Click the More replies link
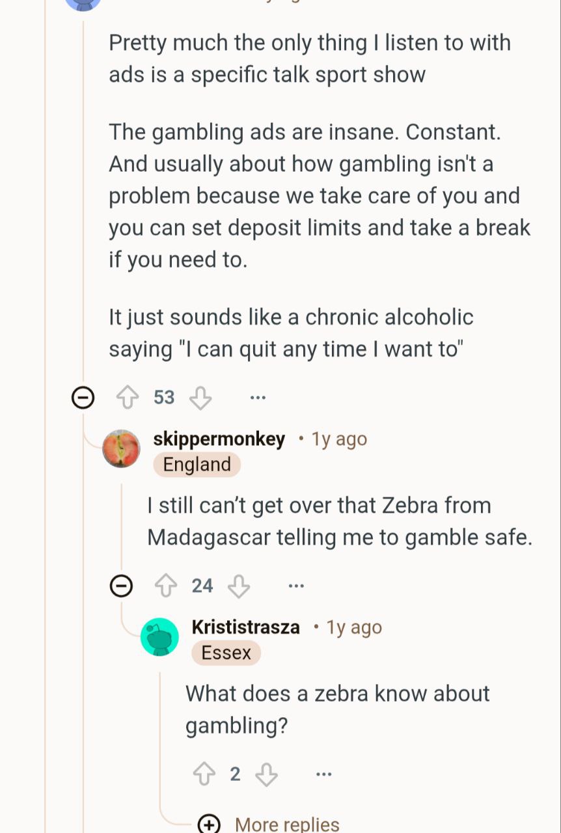The width and height of the screenshot is (561, 833). point(287,825)
